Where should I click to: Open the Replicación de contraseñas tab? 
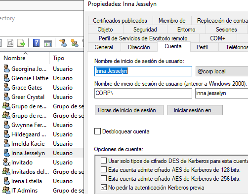pos(220,21)
